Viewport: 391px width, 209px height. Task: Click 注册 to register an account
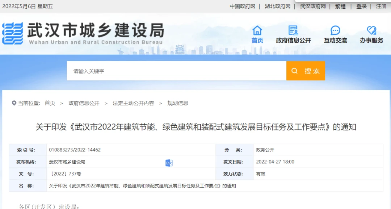[381, 7]
